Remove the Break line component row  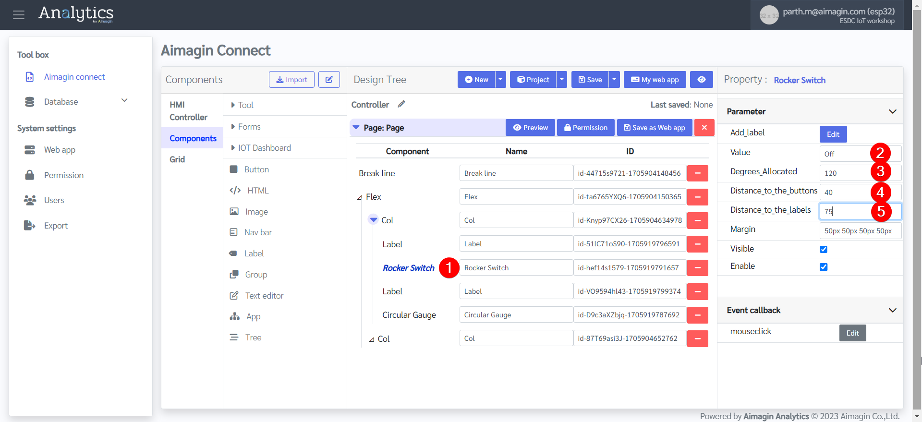click(x=698, y=173)
